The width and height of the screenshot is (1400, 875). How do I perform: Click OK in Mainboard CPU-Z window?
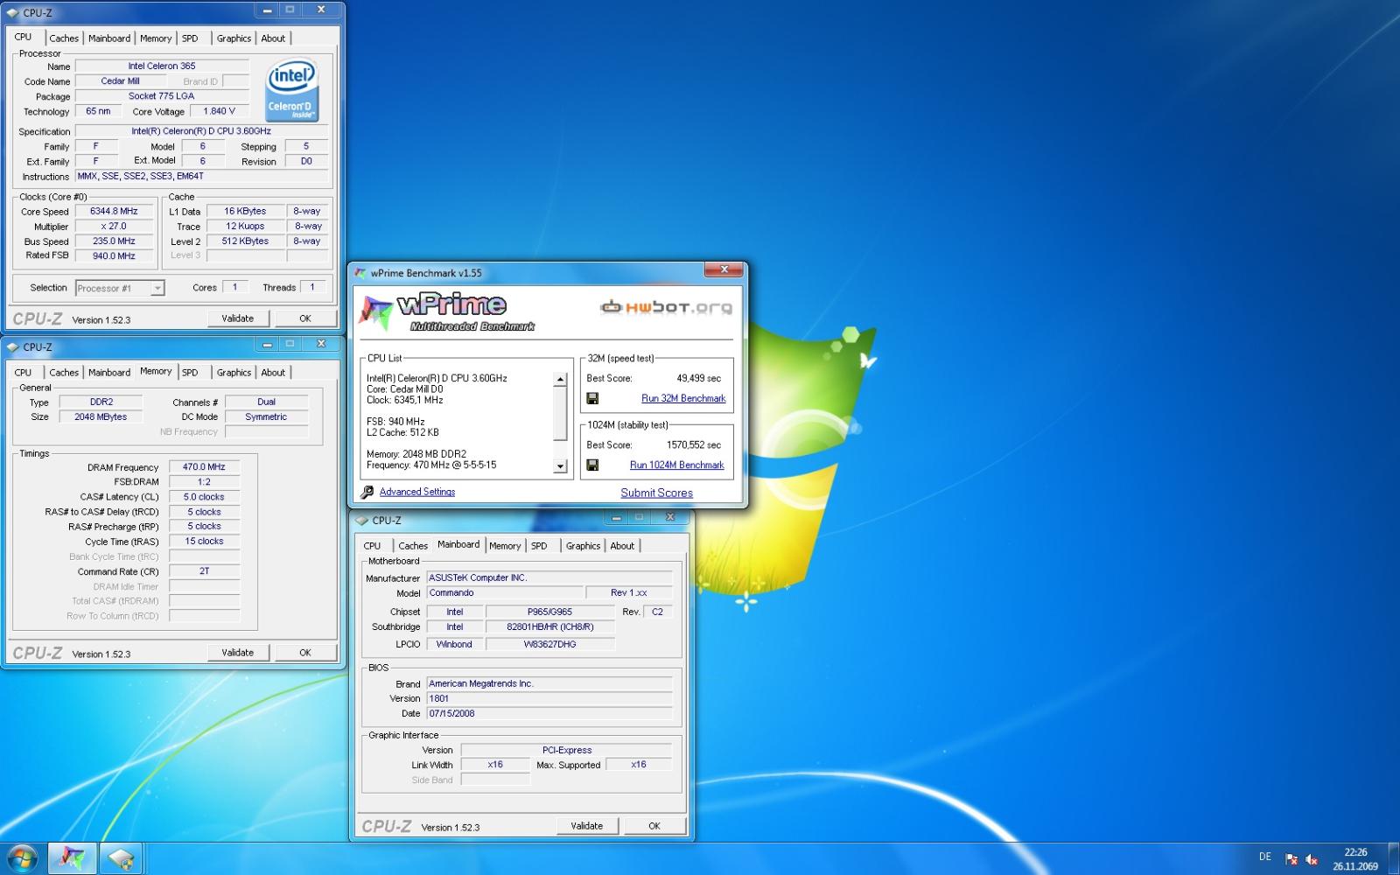tap(654, 826)
